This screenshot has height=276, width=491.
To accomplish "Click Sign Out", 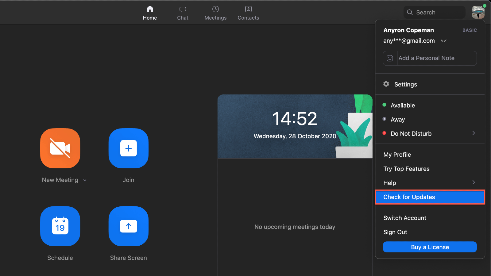I will pyautogui.click(x=395, y=232).
